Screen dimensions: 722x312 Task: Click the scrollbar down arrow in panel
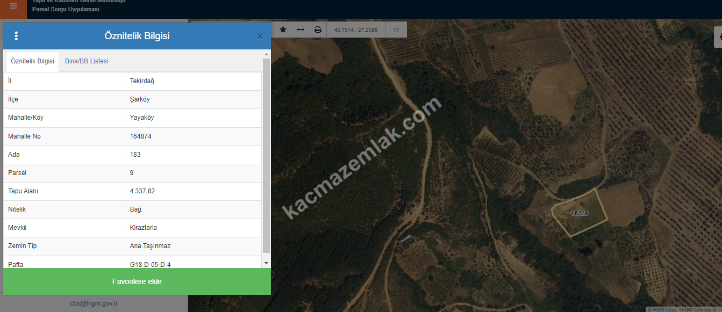(x=267, y=263)
